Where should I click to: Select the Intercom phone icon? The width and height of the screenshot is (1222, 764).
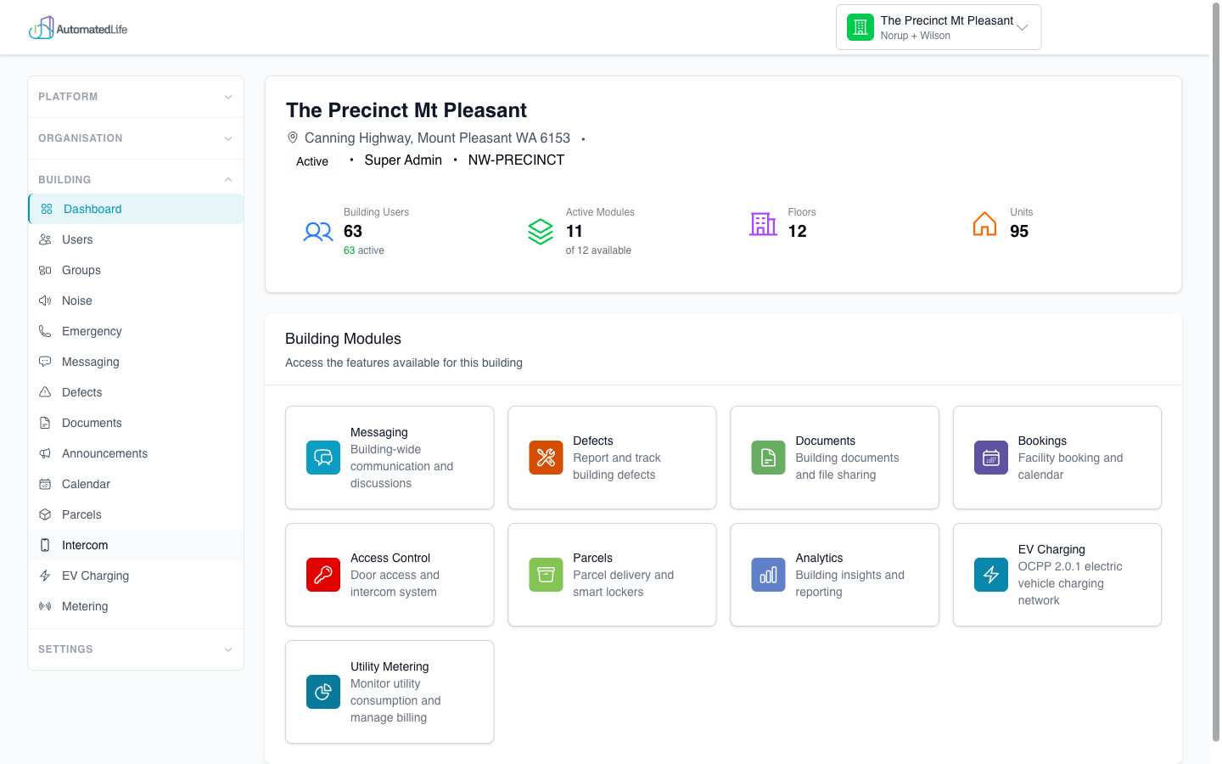(x=45, y=545)
